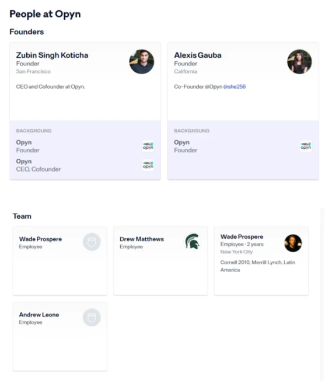Click Spartan helmet avatar for Drew Matthews

coord(193,242)
